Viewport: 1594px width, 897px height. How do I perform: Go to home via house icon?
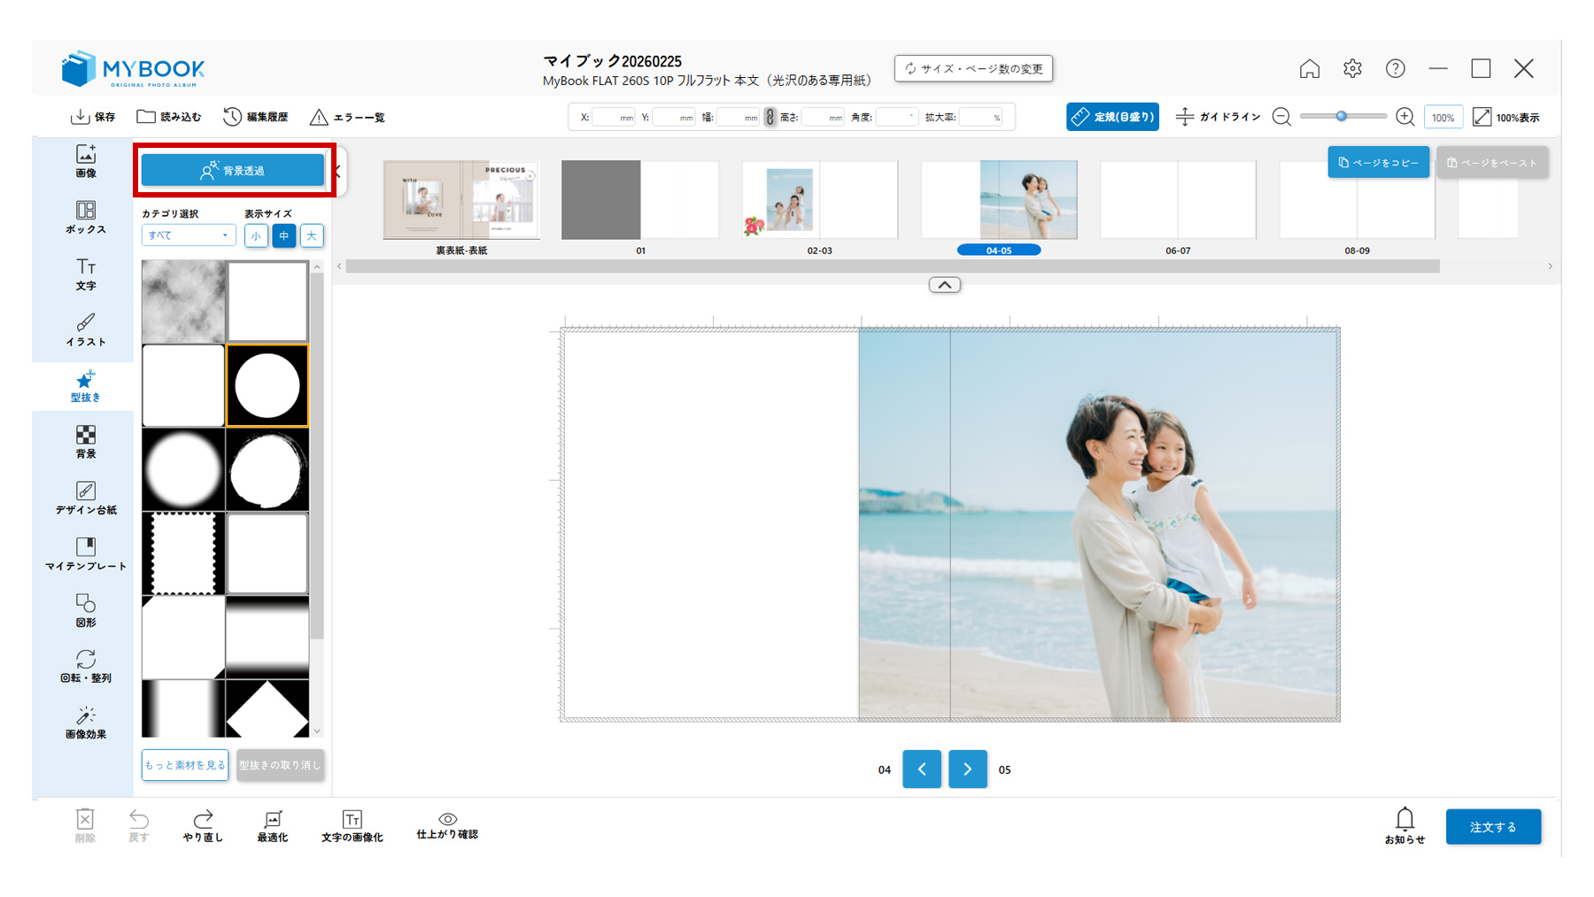1310,68
